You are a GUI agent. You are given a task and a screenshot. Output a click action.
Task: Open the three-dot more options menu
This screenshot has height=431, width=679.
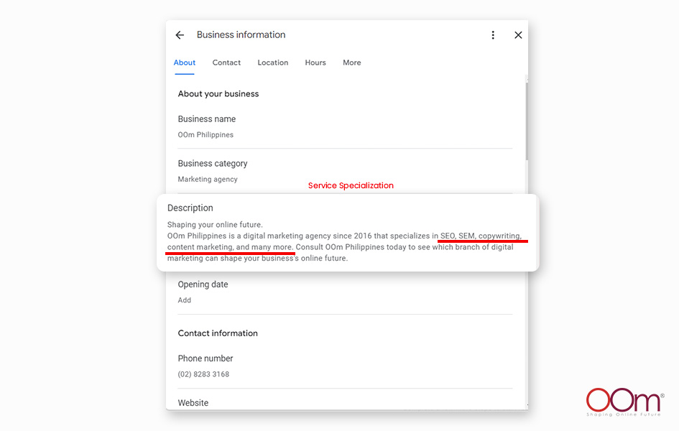coord(493,35)
